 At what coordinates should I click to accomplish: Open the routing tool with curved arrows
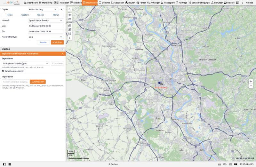coord(69,29)
